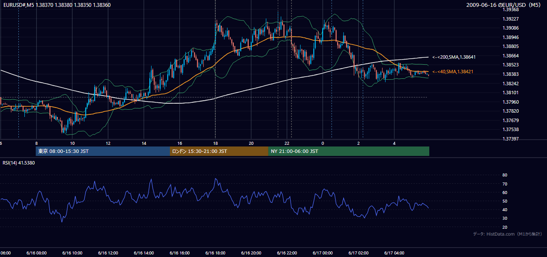Click price axis label 1.38101
Viewport: 547px width, 257px height.
[x=511, y=93]
